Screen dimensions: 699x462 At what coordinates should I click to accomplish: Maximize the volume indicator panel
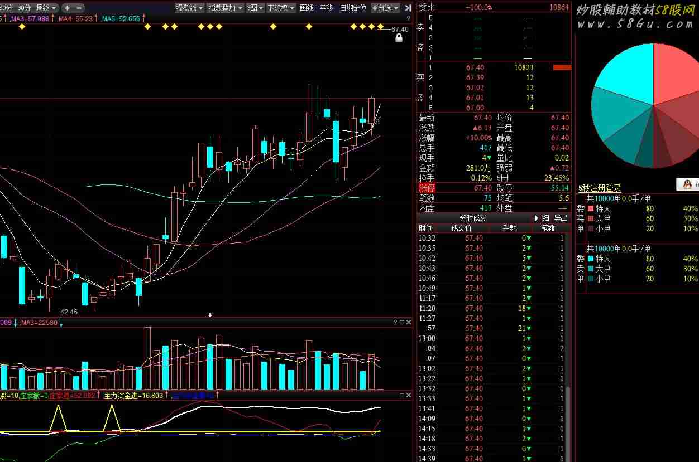tap(401, 322)
